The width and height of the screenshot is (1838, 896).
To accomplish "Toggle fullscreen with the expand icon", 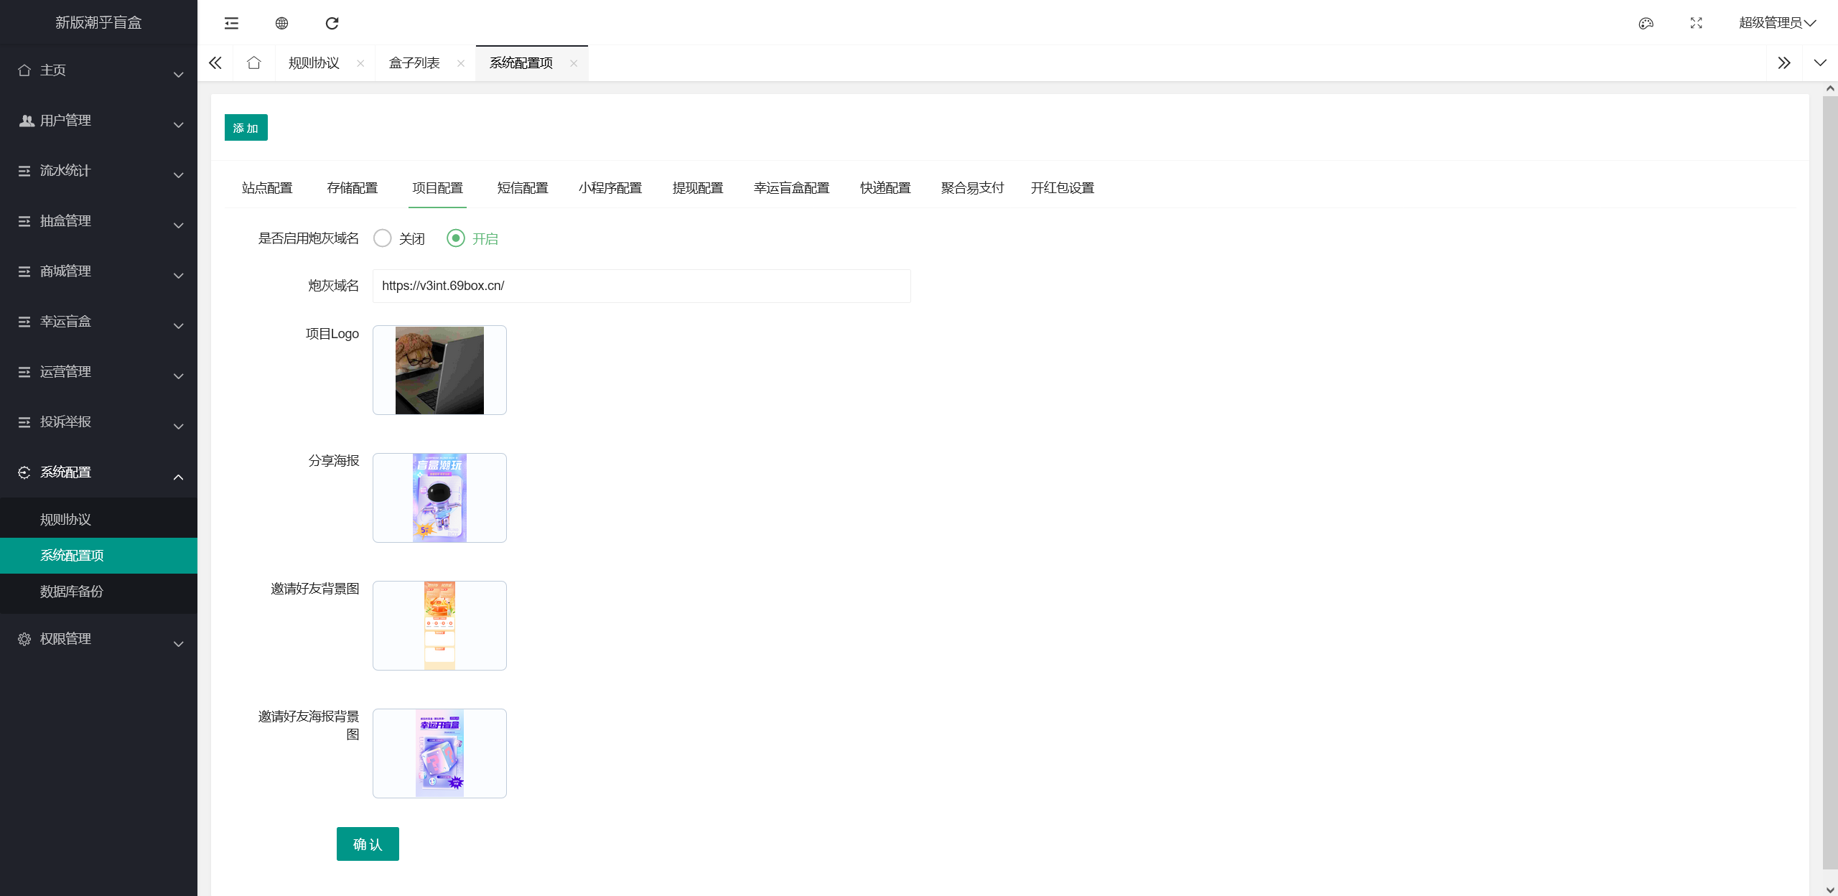I will pos(1696,24).
